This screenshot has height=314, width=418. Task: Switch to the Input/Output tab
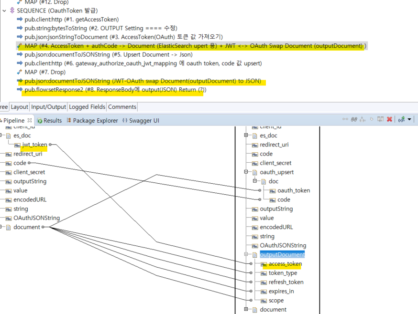tap(48, 107)
